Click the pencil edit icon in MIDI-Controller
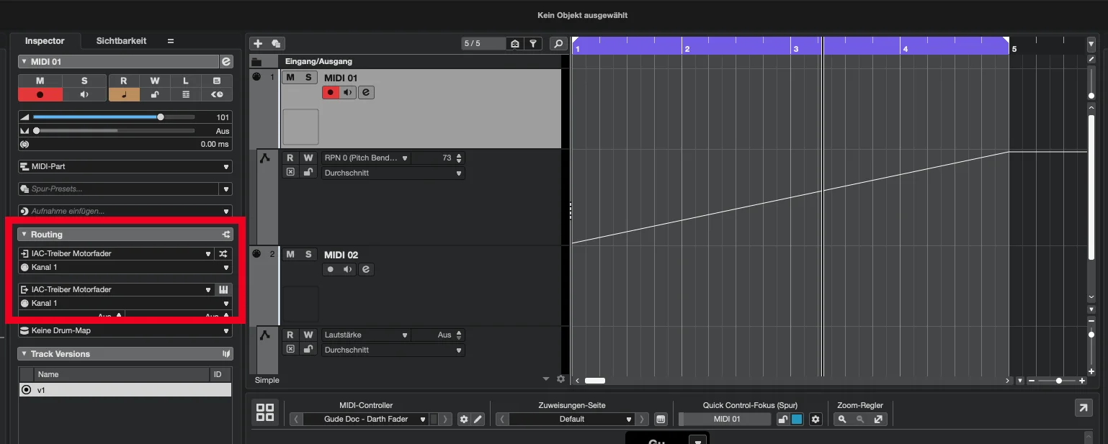The image size is (1108, 444). coord(478,419)
